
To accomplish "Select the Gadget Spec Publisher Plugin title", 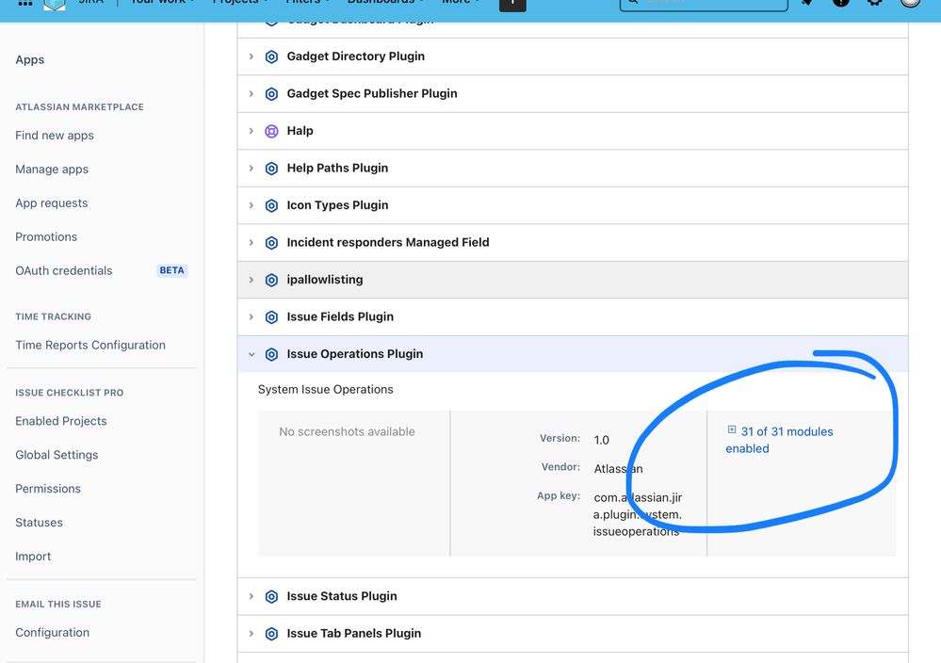I will (x=372, y=93).
